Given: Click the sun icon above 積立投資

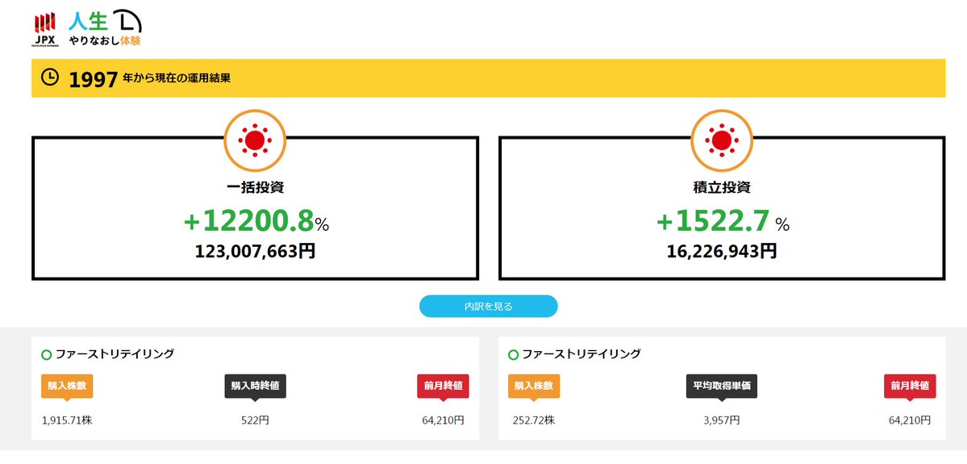Looking at the screenshot, I should point(722,141).
